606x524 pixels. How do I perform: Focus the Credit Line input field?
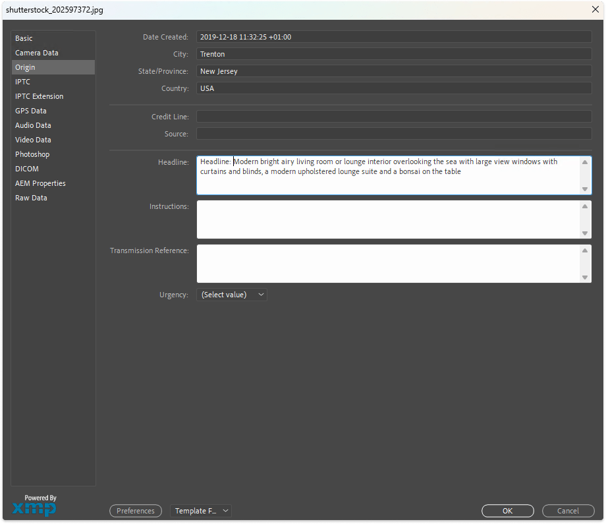pyautogui.click(x=393, y=117)
